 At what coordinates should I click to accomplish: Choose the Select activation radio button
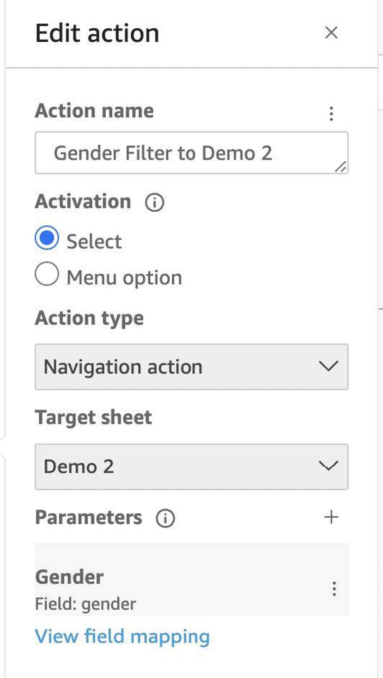tap(47, 238)
